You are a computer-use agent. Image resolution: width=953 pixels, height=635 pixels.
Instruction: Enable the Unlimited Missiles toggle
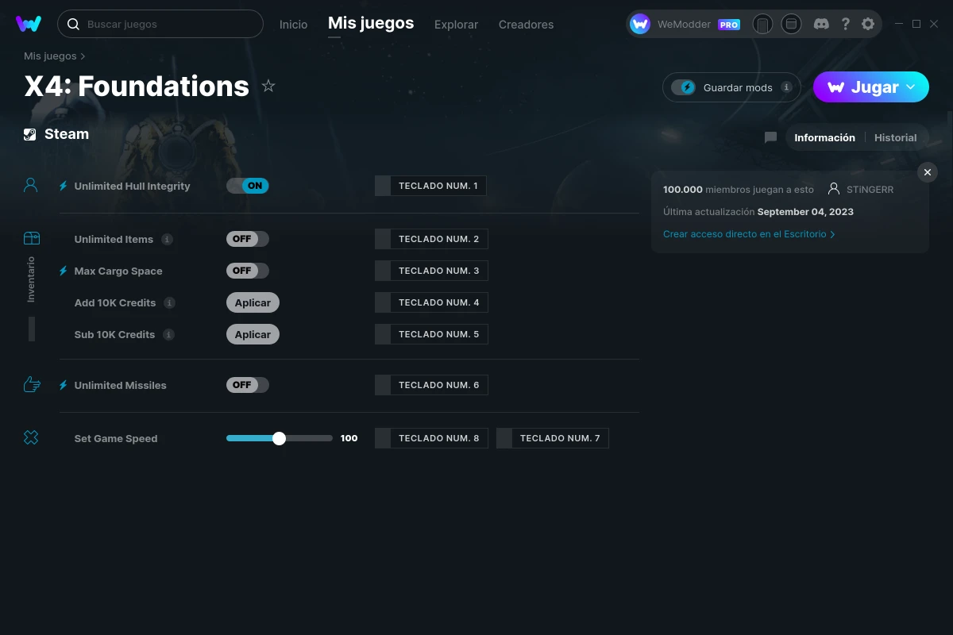tap(248, 385)
